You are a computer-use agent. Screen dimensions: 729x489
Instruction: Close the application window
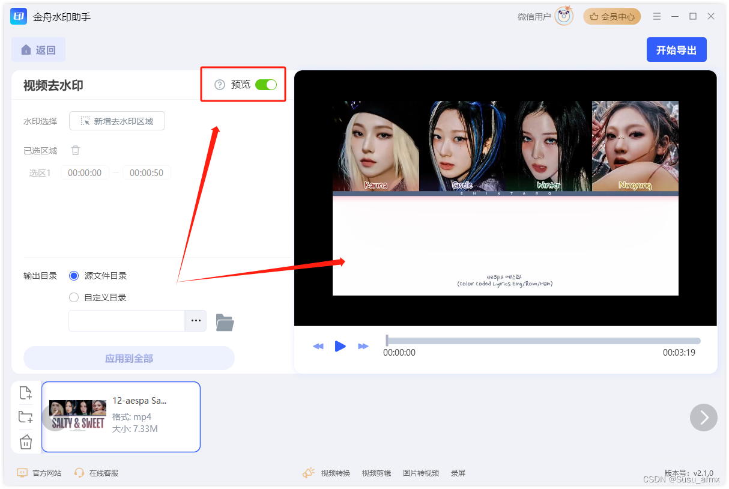pos(711,16)
